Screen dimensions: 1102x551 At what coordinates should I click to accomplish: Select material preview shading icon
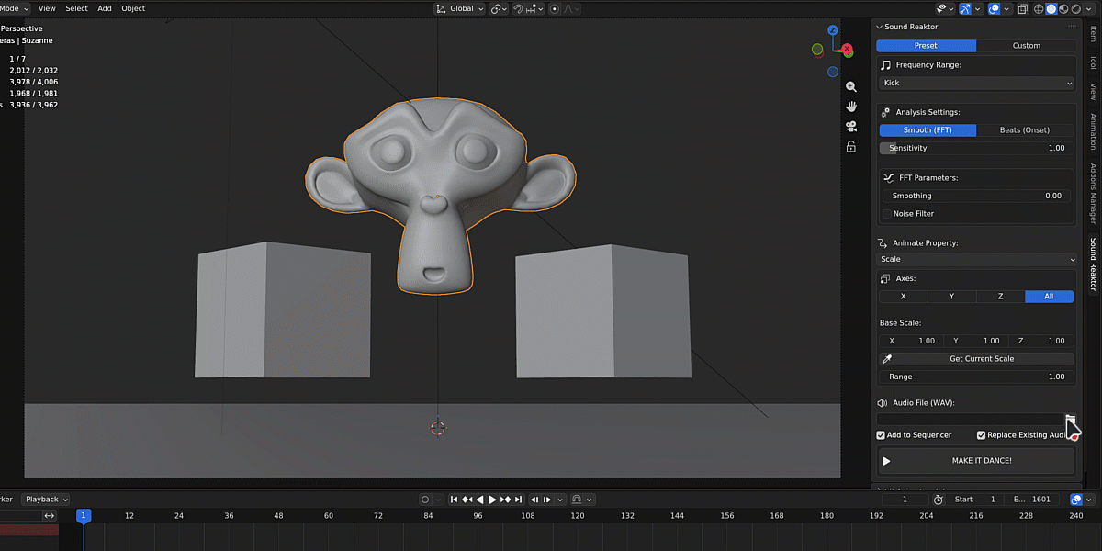tap(1063, 9)
